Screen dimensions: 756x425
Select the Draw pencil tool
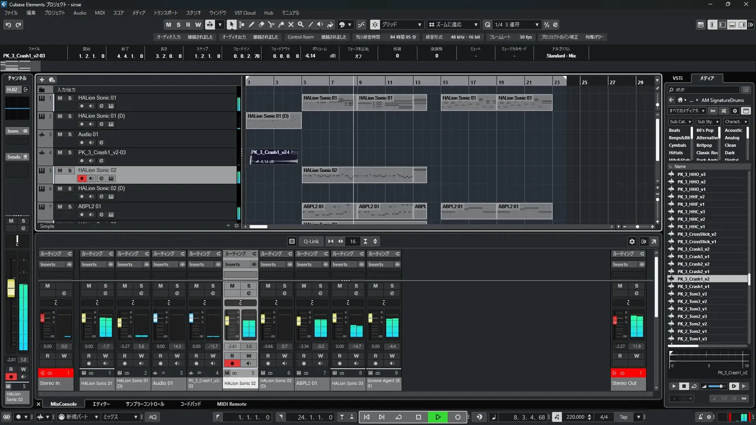(252, 25)
